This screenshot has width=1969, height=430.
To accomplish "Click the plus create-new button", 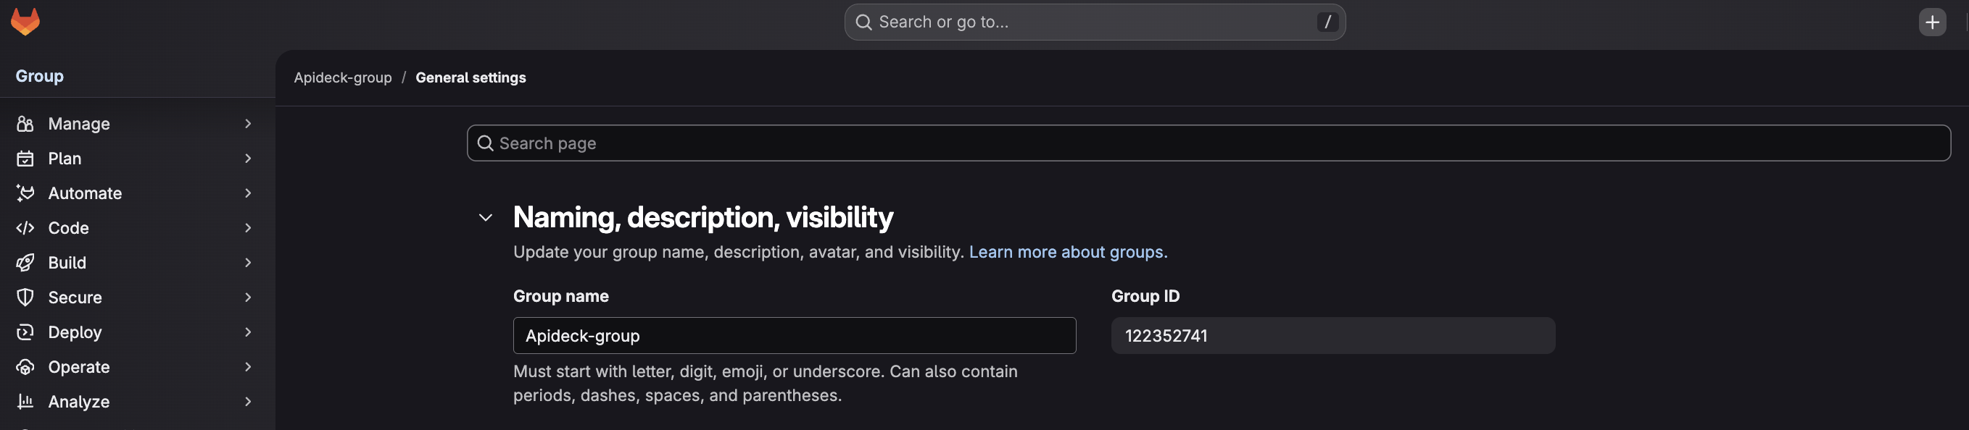I will coord(1931,22).
